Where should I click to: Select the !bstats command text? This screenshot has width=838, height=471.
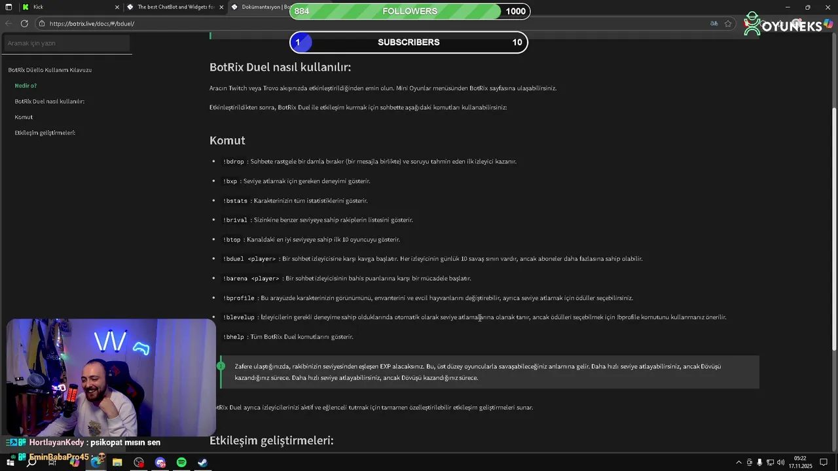pyautogui.click(x=235, y=201)
